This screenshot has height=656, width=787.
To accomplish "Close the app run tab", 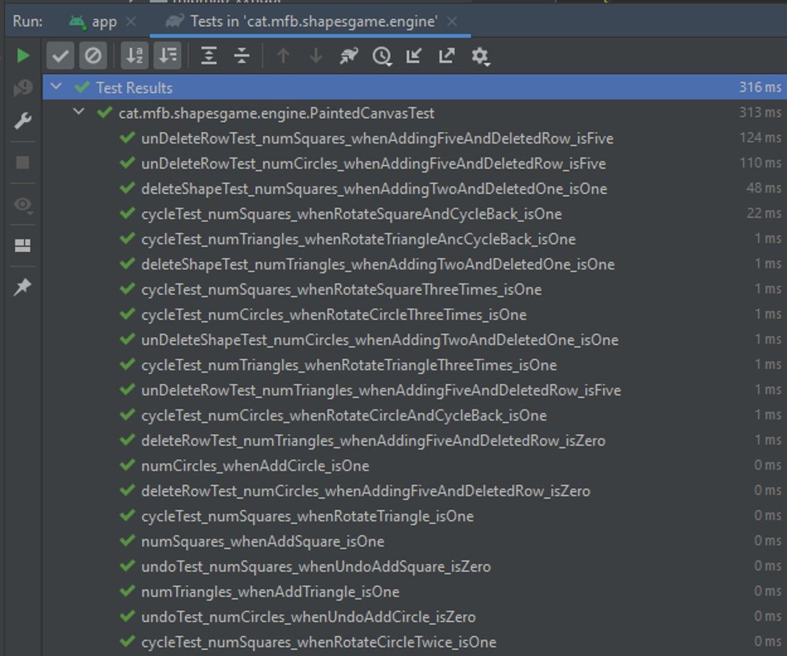I will pos(131,22).
